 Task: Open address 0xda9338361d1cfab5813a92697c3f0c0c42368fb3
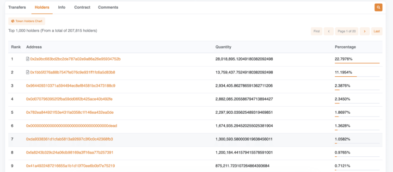pyautogui.click(x=69, y=139)
